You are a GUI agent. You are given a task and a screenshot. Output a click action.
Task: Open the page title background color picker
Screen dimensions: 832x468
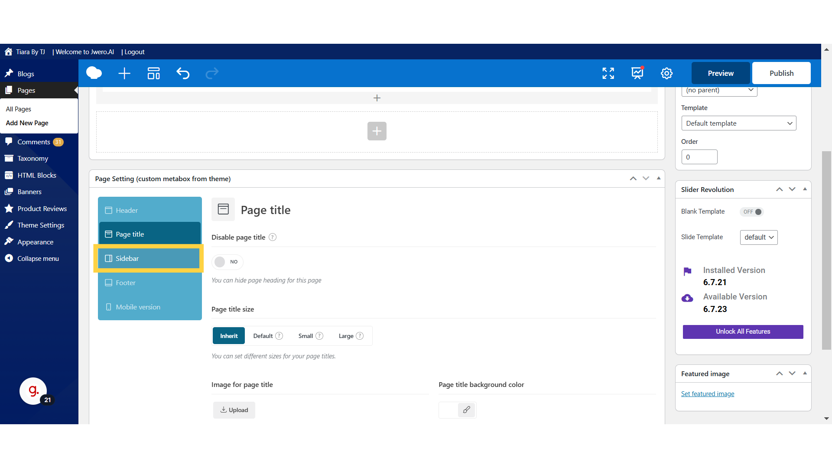(457, 409)
